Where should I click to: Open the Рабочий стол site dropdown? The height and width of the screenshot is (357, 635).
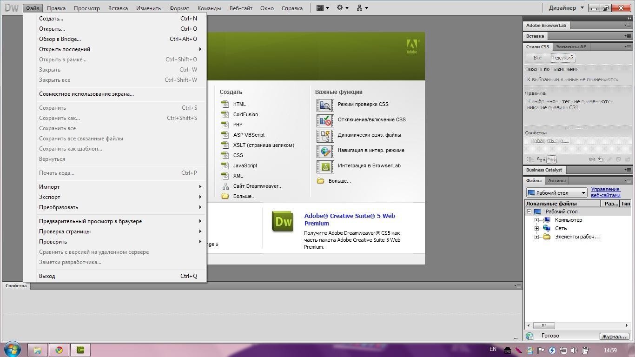click(x=556, y=193)
